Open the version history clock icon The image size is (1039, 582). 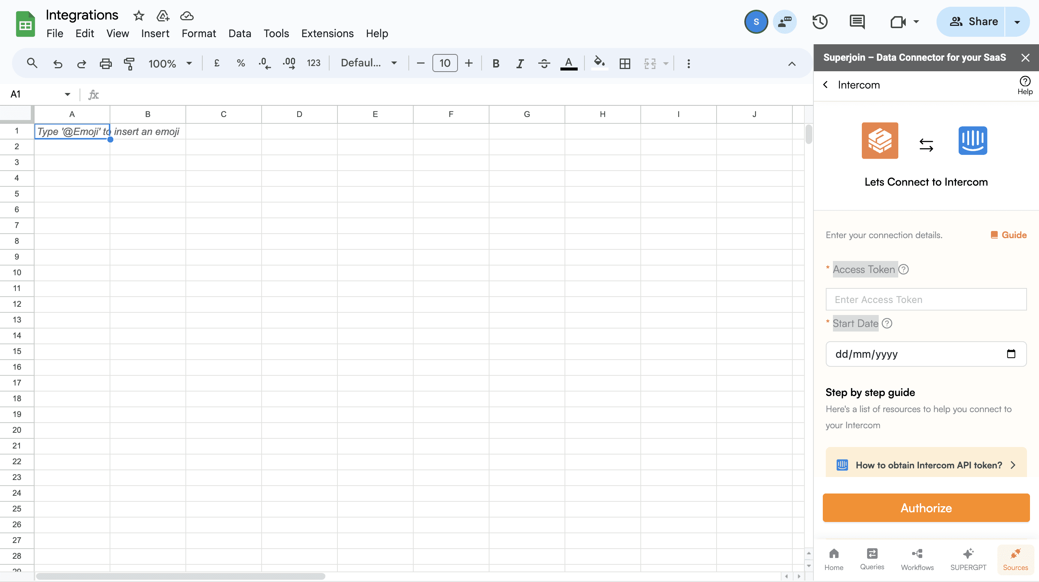point(819,22)
